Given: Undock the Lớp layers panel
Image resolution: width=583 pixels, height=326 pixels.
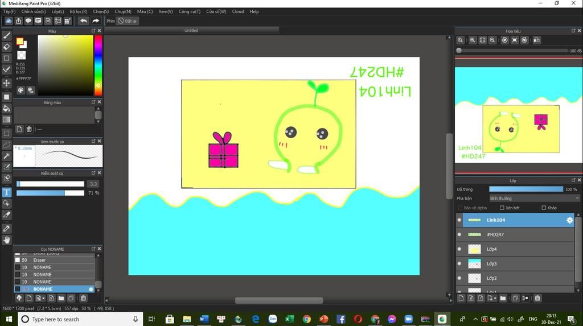Looking at the screenshot, I should point(573,180).
